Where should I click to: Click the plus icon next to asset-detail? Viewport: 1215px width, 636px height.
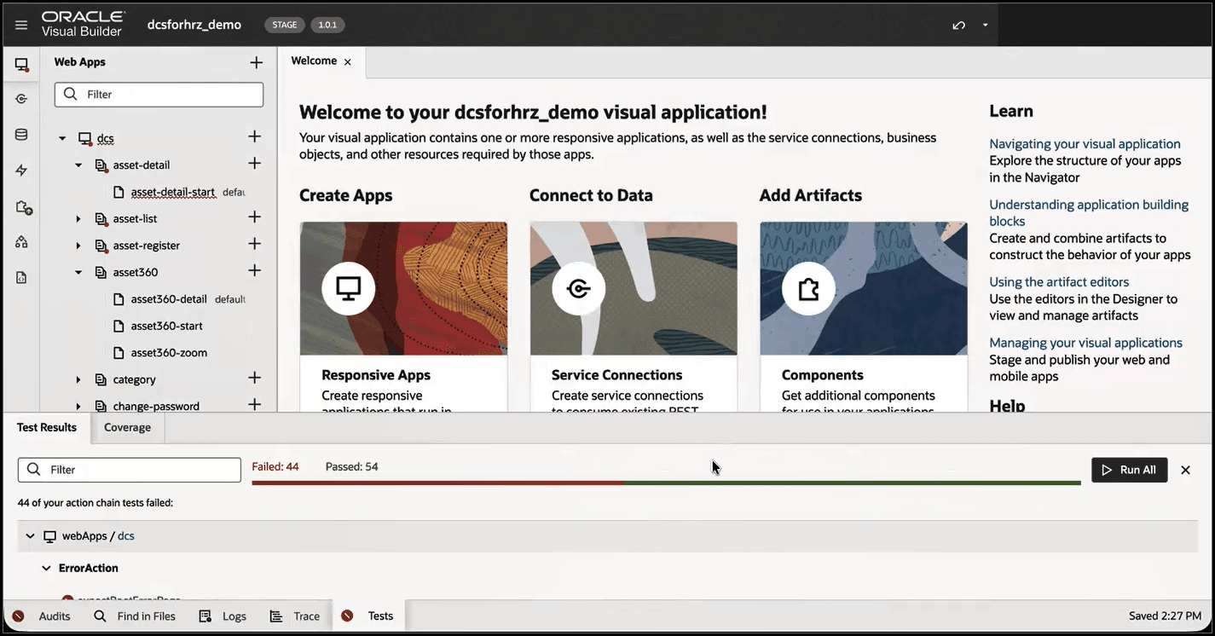(254, 164)
